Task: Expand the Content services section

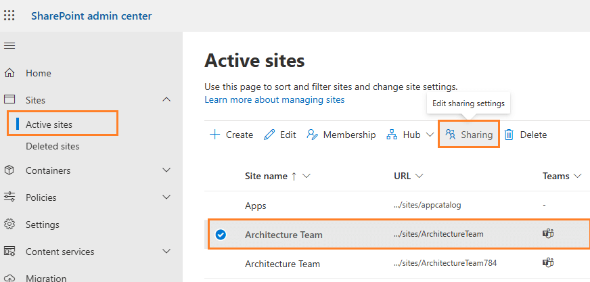Action: click(166, 251)
